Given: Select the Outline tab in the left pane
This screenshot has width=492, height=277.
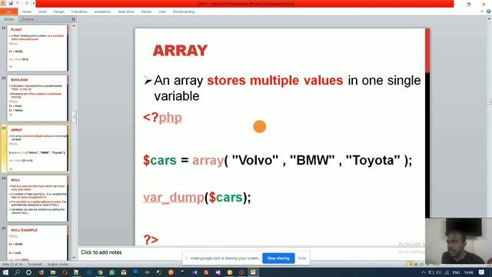Looking at the screenshot, I should tap(28, 19).
